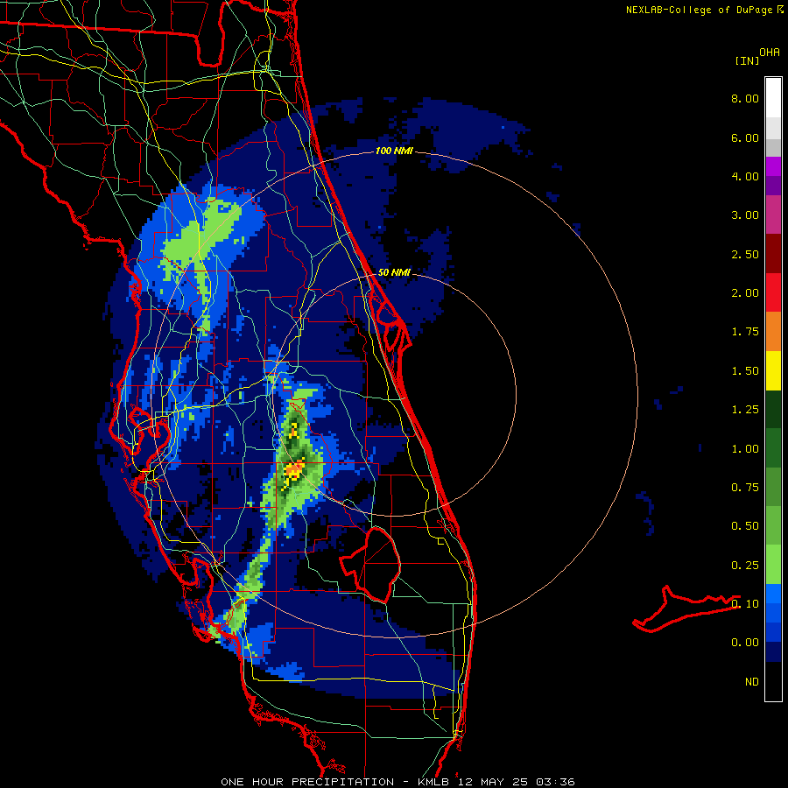Click the 2.00 legend value
Screen dimensions: 788x788
745,293
